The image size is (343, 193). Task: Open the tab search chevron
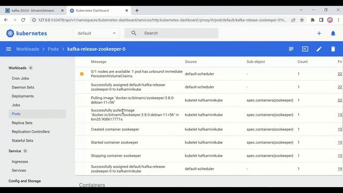[301, 10]
